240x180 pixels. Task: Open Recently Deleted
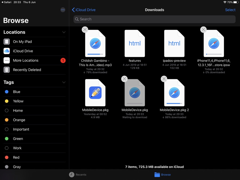35,70
